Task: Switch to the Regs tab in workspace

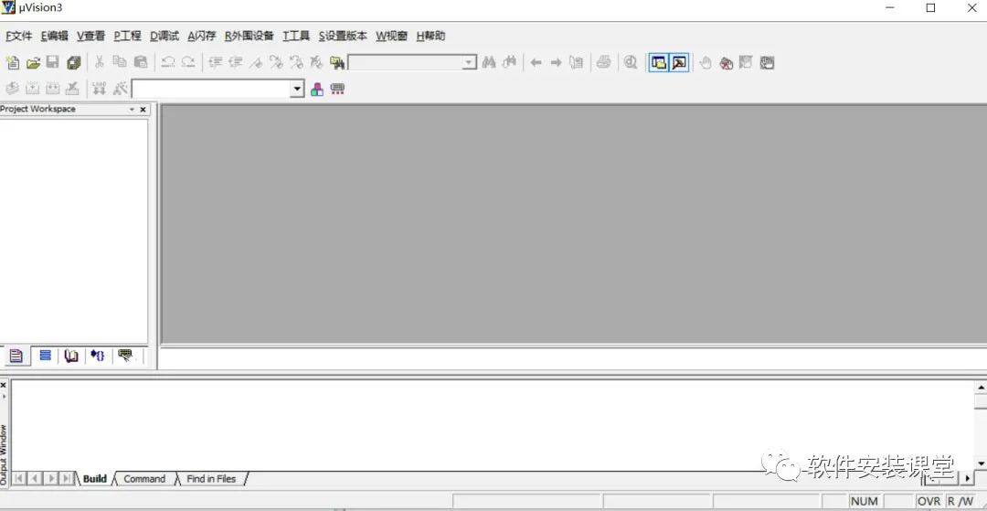Action: 45,356
